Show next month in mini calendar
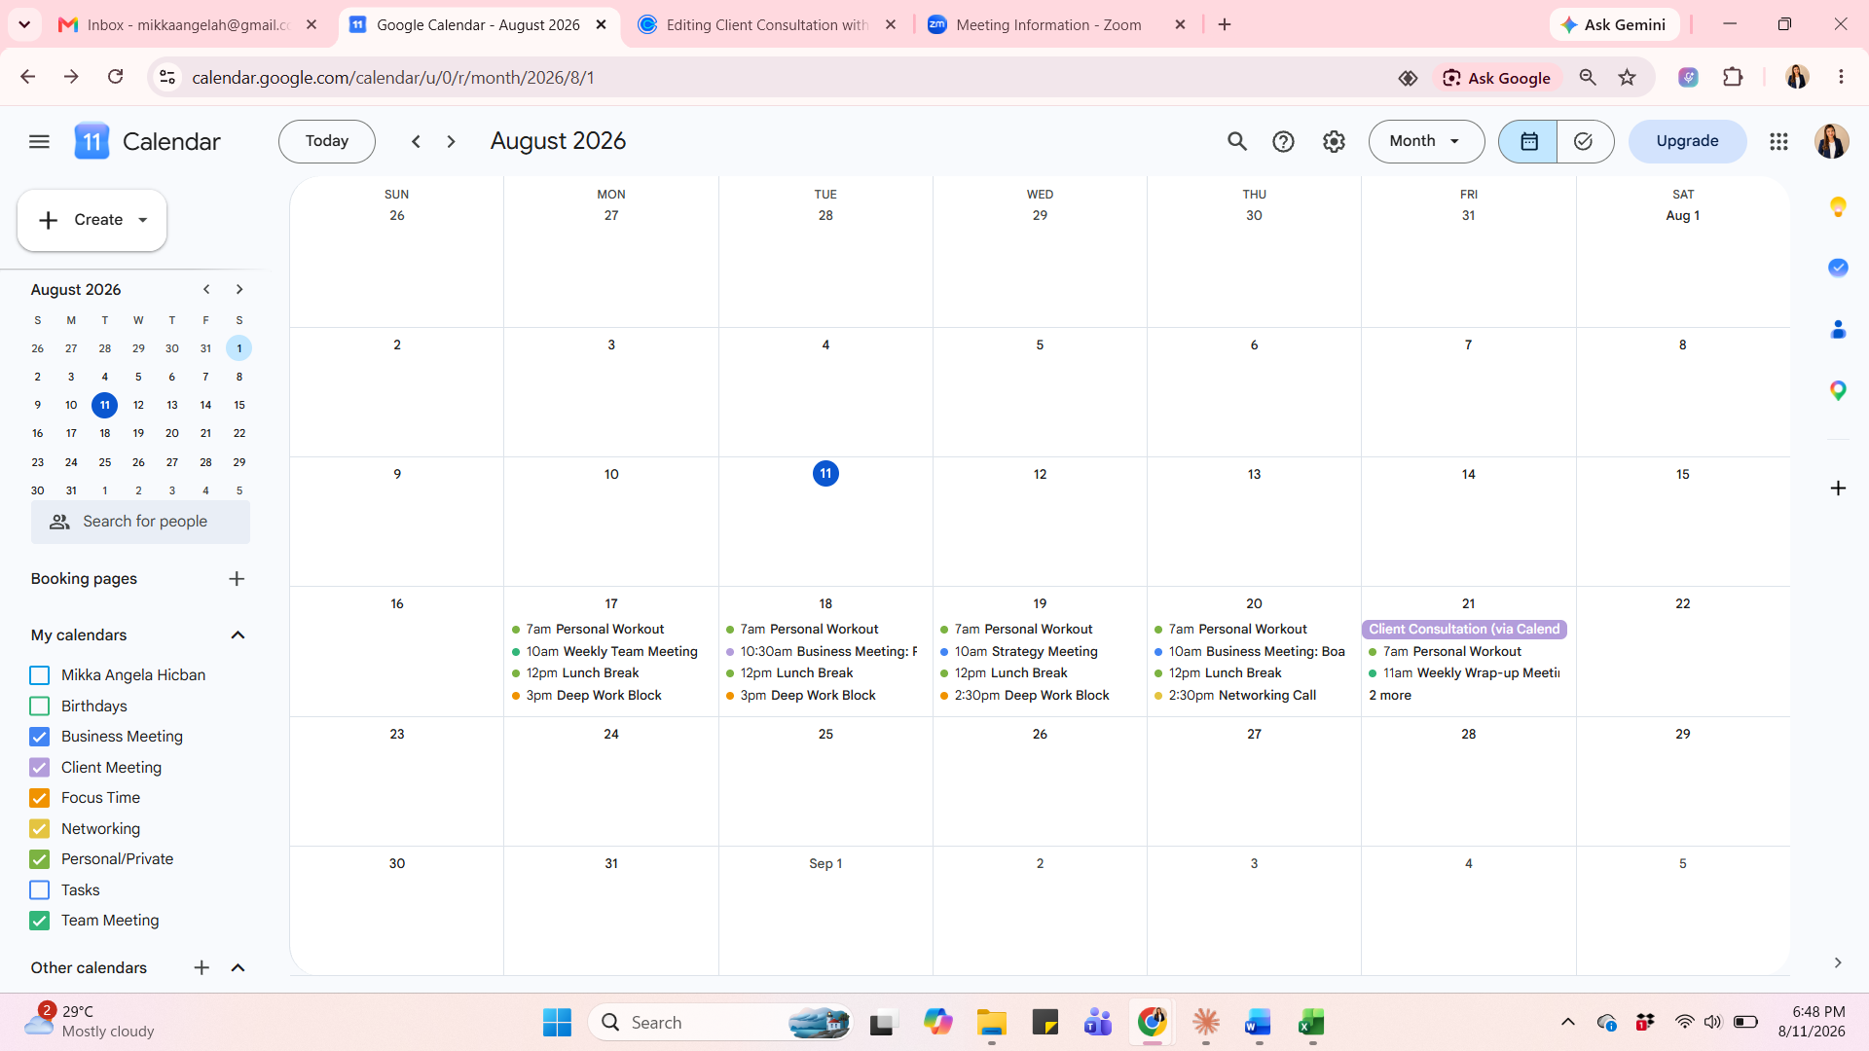 pyautogui.click(x=239, y=290)
